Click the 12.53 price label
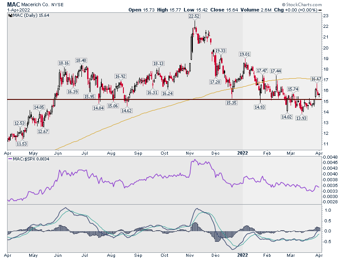The width and height of the screenshot is (345, 259). (19, 123)
